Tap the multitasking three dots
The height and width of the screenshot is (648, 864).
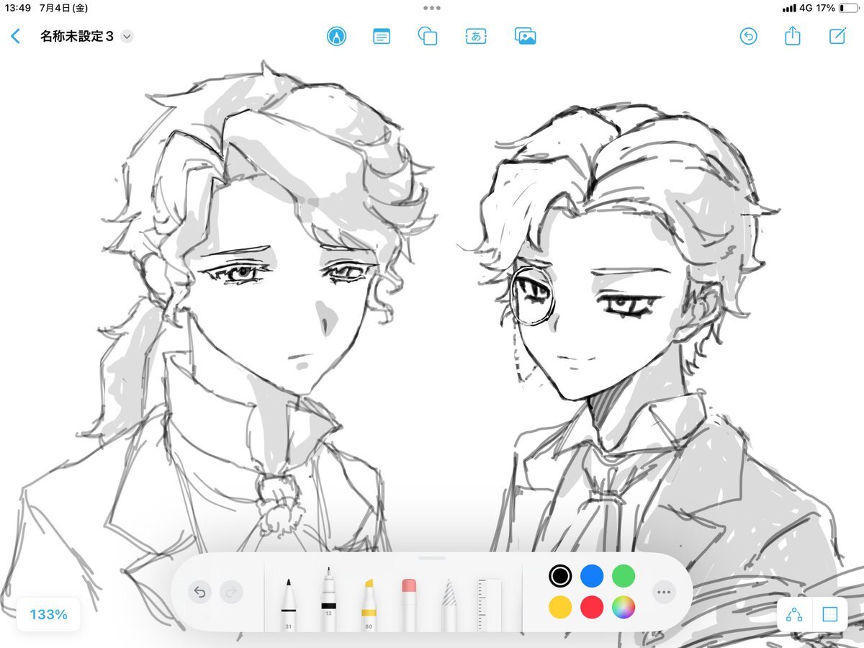click(432, 8)
